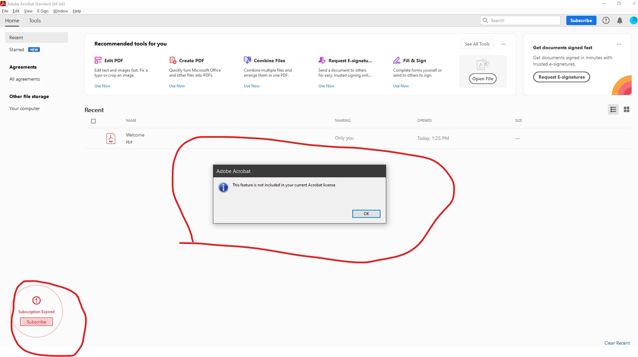Click the red Subscribe button under Subscription Expired
This screenshot has width=638, height=357.
click(37, 322)
